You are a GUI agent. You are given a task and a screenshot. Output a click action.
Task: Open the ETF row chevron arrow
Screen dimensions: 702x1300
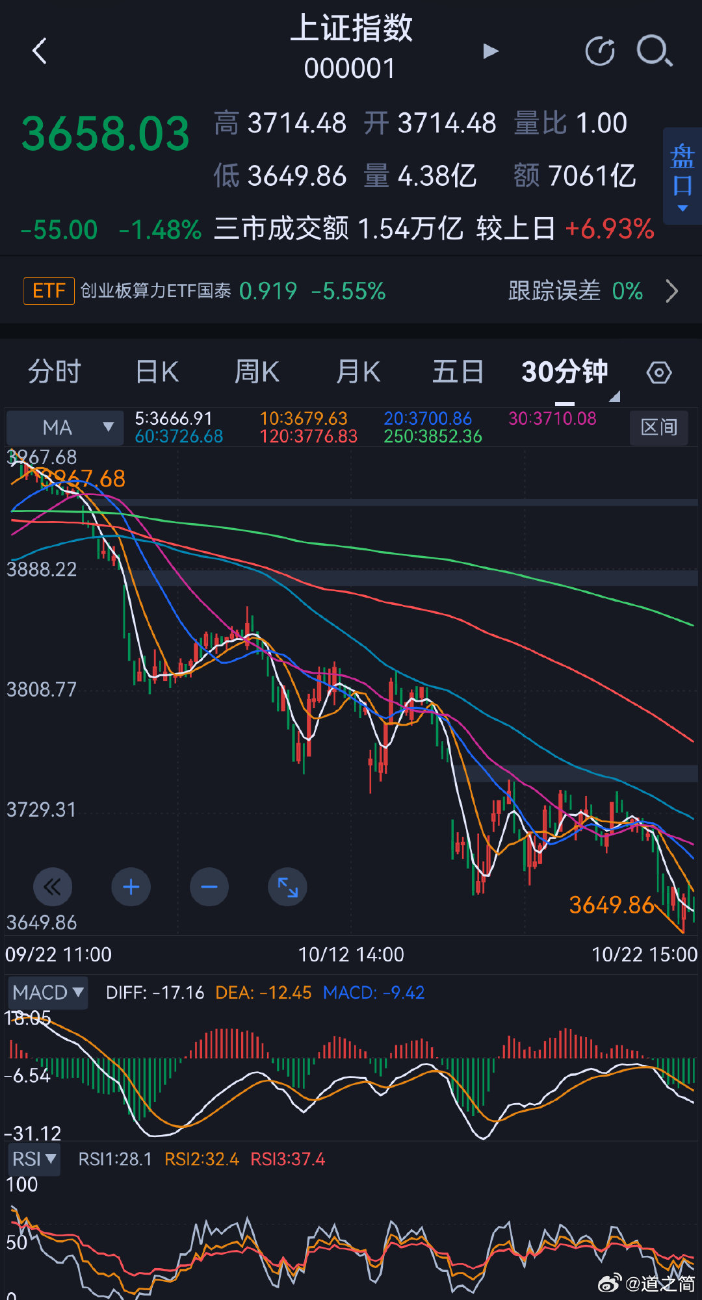[x=672, y=291]
